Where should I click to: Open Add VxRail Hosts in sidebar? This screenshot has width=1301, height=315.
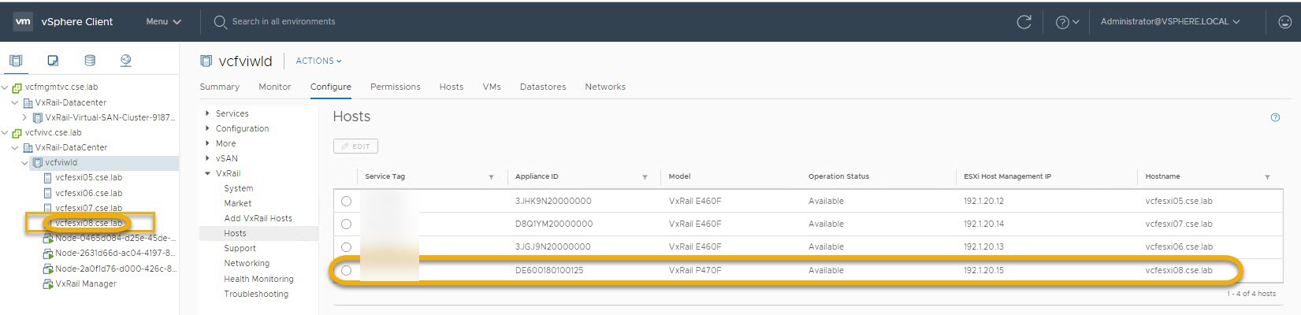tap(258, 218)
